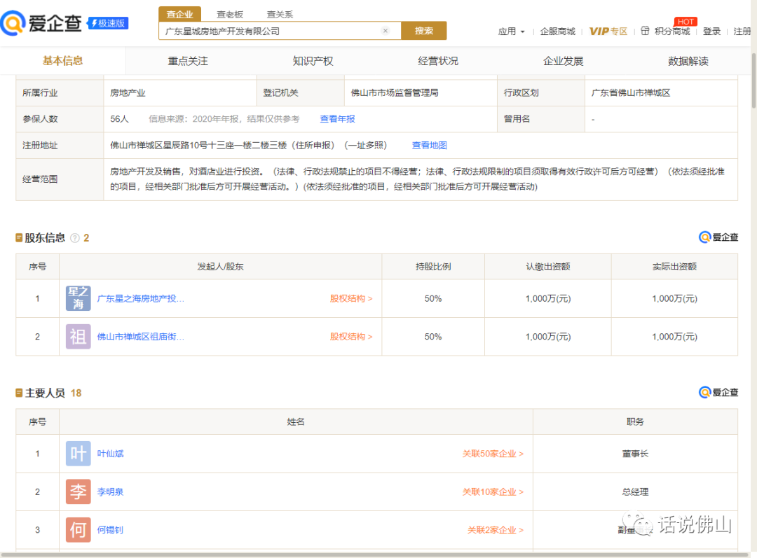
Task: Click the gift icon beside 积分商城
Action: [645, 31]
